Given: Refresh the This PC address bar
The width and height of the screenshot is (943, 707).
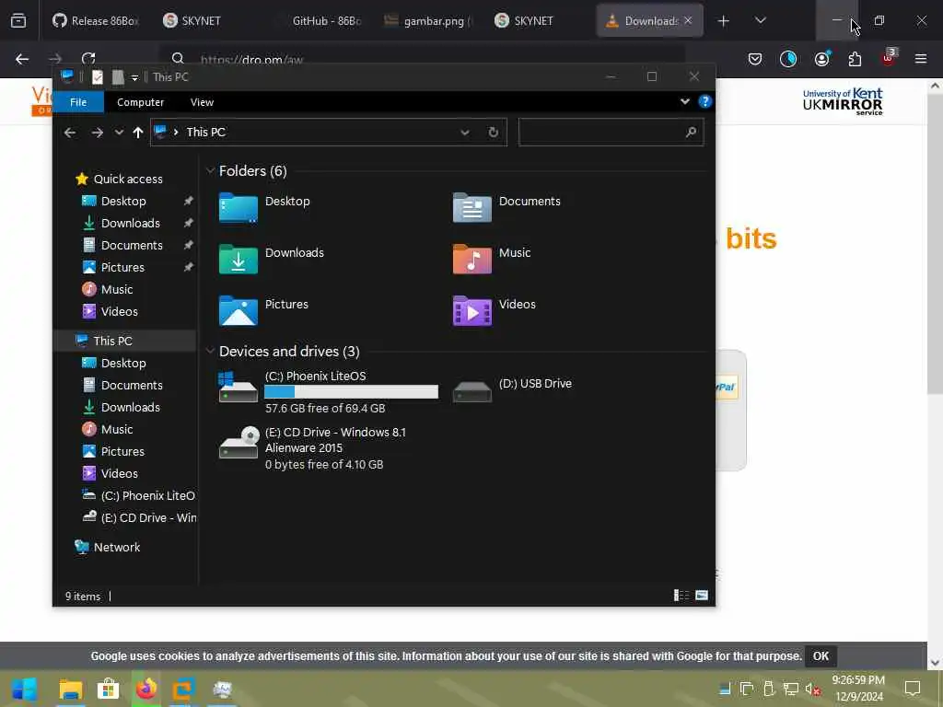Looking at the screenshot, I should click(494, 133).
